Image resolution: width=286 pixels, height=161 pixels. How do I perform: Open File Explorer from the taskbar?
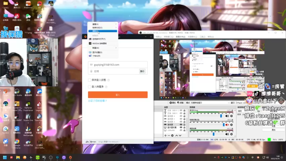pyautogui.click(x=18, y=157)
